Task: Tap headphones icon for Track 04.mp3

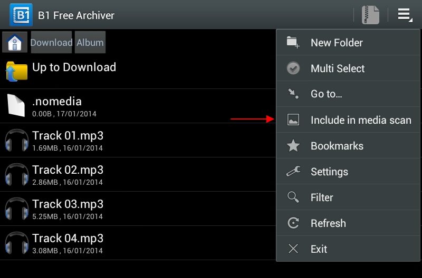Action: coord(17,243)
